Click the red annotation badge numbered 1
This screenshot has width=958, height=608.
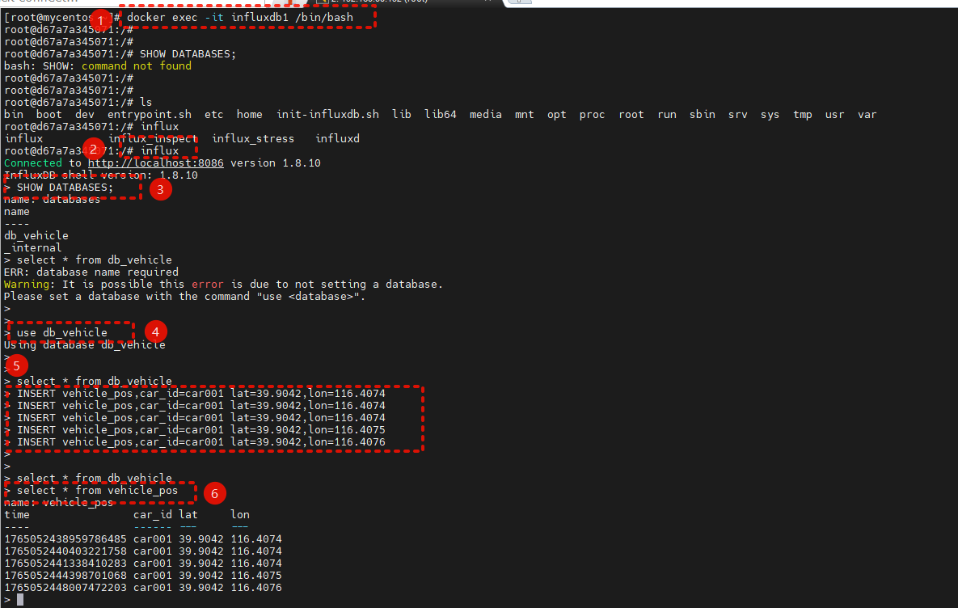coord(100,18)
